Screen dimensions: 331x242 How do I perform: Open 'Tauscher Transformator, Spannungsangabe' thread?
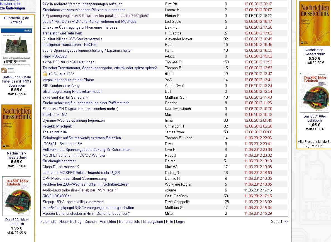100,68
